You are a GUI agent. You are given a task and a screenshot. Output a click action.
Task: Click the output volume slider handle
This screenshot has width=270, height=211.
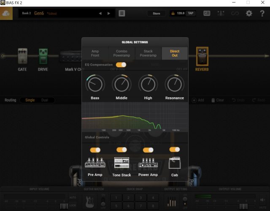tap(243, 206)
